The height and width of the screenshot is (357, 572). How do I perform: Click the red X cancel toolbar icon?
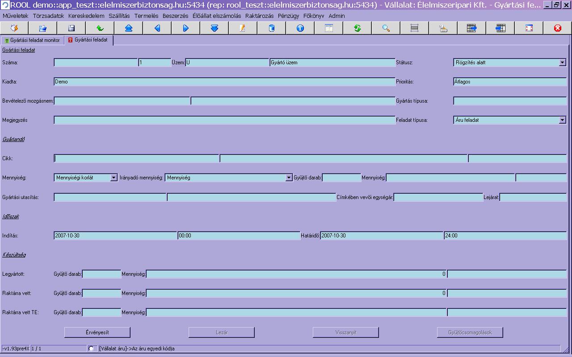click(x=558, y=28)
